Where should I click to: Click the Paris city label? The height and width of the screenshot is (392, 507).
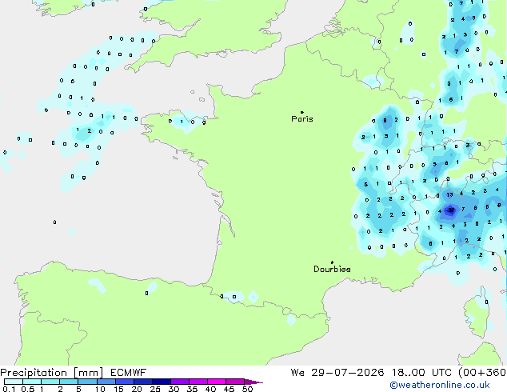(302, 119)
